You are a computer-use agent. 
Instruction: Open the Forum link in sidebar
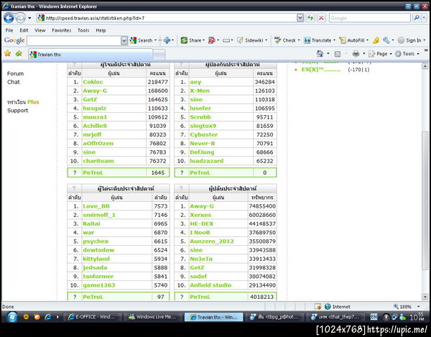[x=15, y=74]
